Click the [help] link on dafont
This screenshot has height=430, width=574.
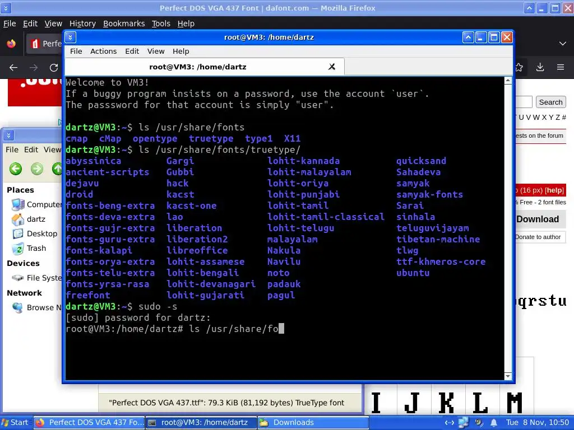pyautogui.click(x=554, y=190)
